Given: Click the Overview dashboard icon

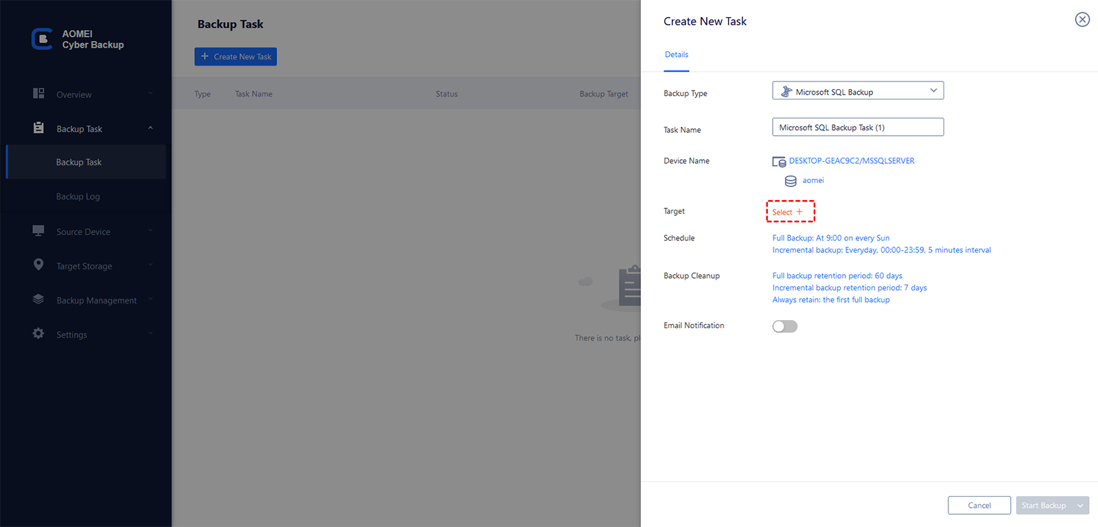Looking at the screenshot, I should tap(38, 94).
